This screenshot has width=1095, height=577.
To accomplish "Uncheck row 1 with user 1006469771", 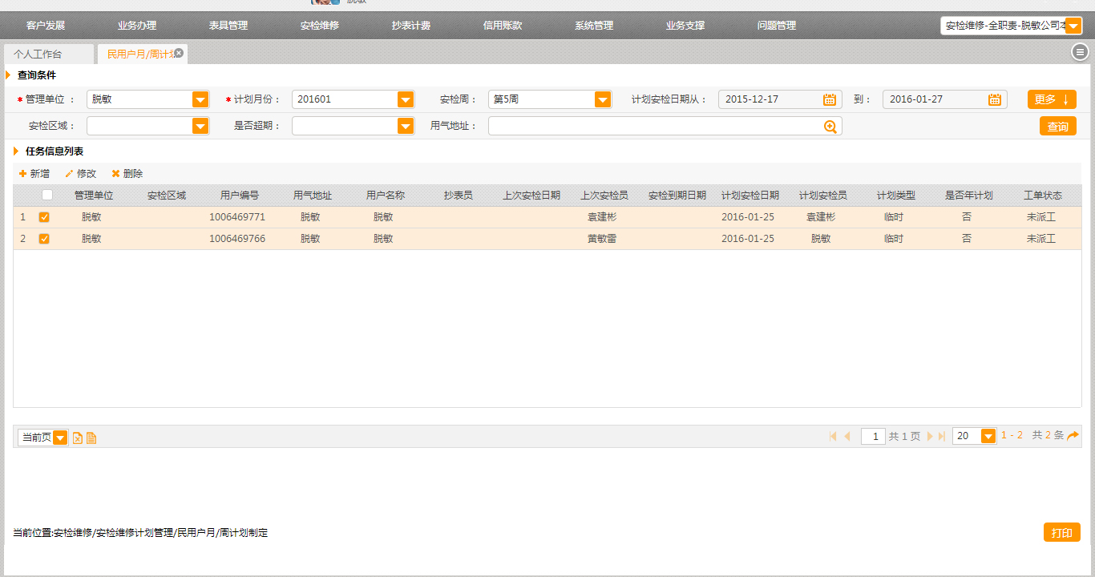I will click(44, 217).
